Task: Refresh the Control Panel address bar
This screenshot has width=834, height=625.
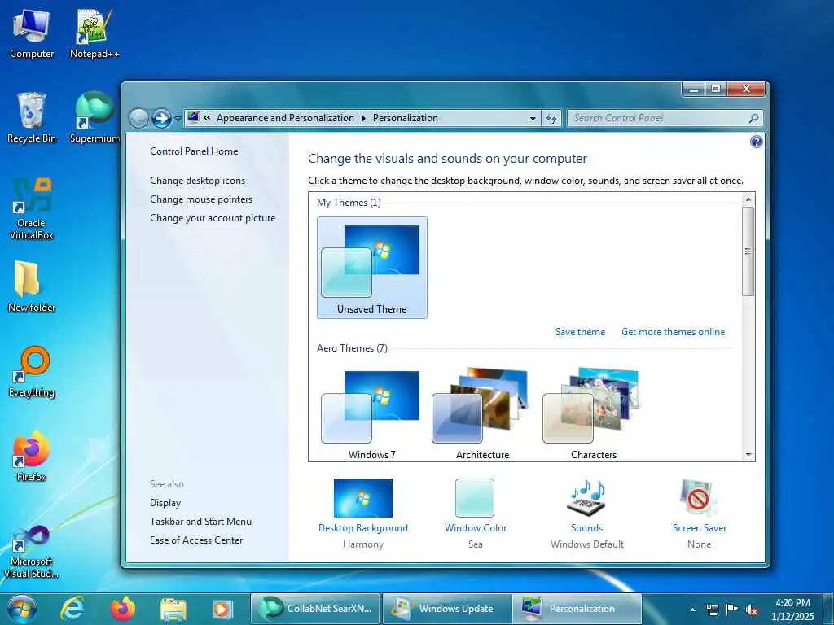Action: (551, 118)
